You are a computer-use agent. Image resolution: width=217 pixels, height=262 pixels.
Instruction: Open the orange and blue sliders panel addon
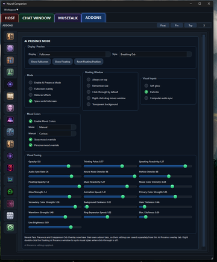10,61
